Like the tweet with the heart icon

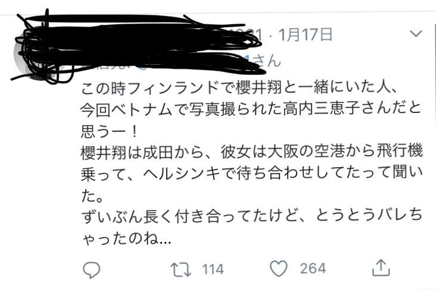278,268
